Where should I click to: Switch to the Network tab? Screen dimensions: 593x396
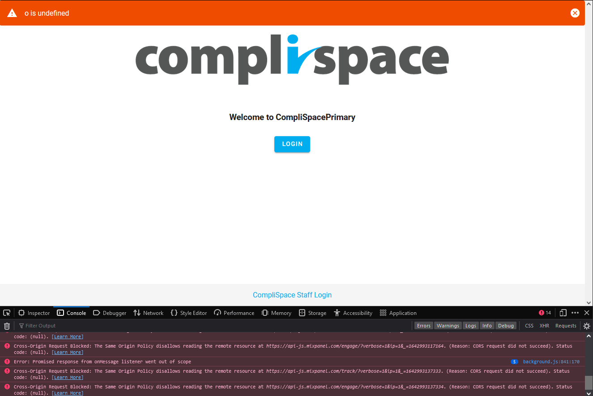(x=149, y=313)
